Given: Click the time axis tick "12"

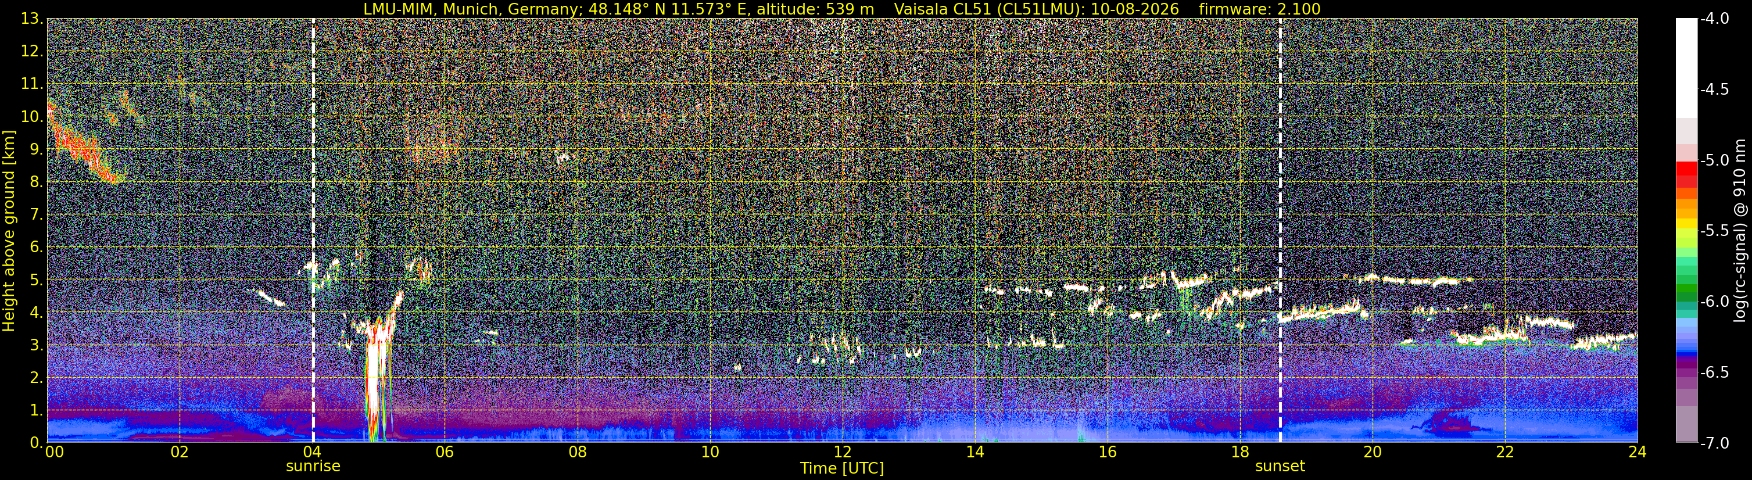Looking at the screenshot, I should click(x=842, y=452).
